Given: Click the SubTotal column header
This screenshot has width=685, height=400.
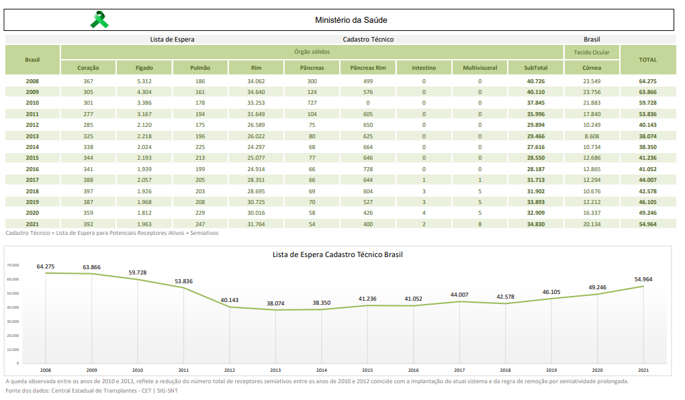Looking at the screenshot, I should pyautogui.click(x=536, y=68).
